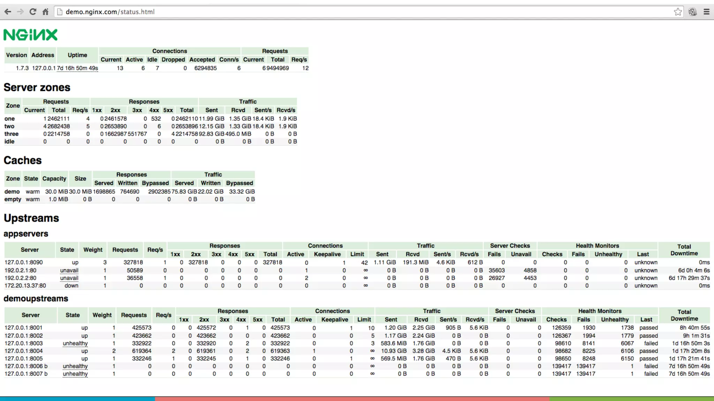
Task: Click the globe extension icon
Action: tap(692, 12)
